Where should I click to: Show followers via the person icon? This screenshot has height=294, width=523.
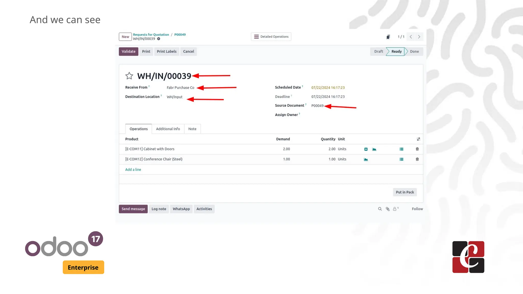(395, 209)
